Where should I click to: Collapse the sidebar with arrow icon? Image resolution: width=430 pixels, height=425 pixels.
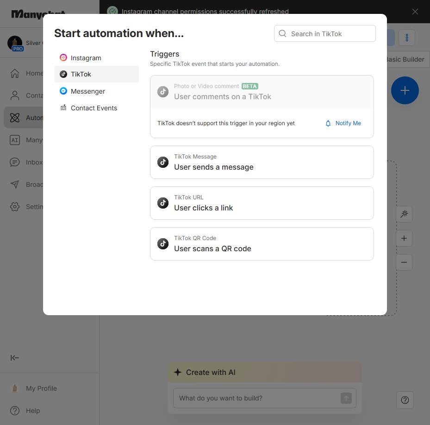[15, 358]
